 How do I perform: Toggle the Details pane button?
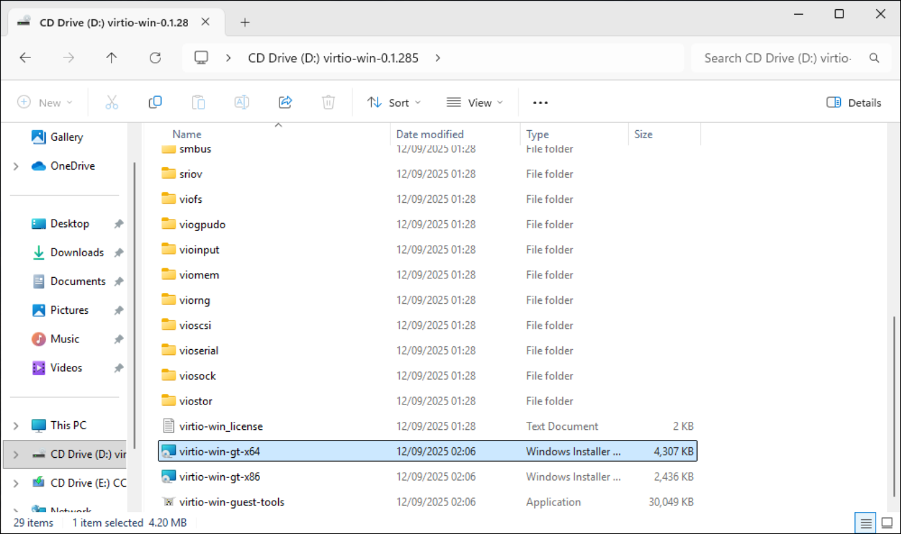click(854, 102)
